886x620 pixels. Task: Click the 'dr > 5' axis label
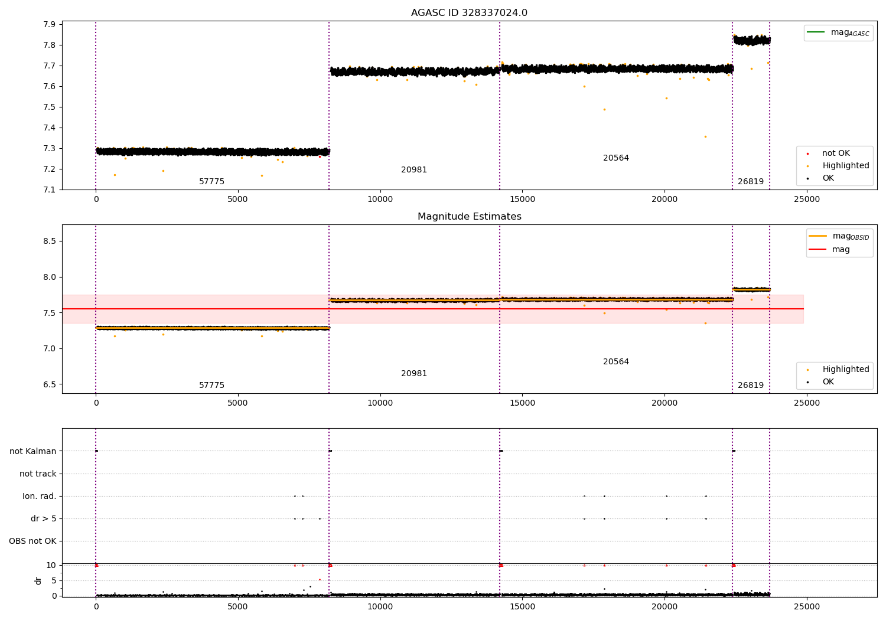pyautogui.click(x=44, y=518)
